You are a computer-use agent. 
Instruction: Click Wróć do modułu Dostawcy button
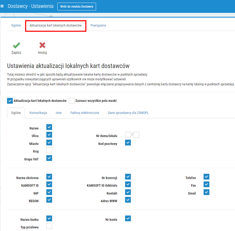[x=77, y=6]
